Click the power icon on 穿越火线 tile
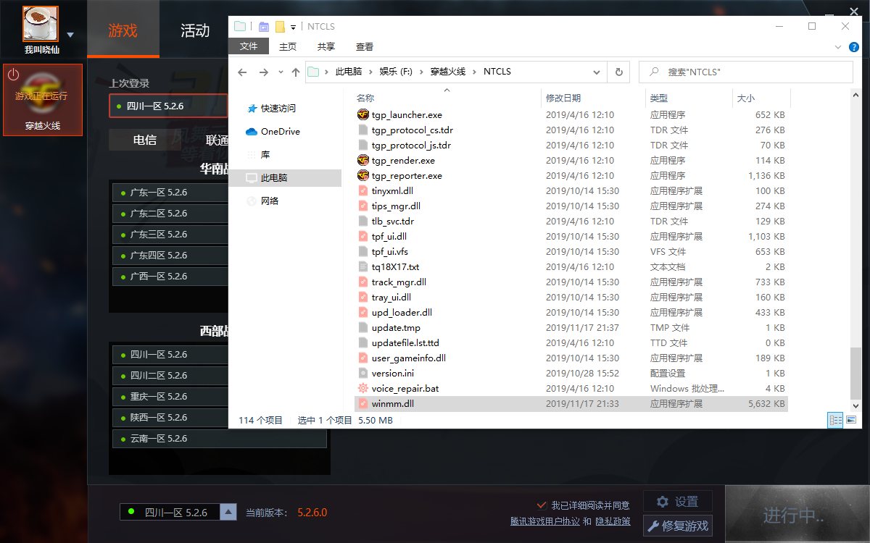The width and height of the screenshot is (870, 543). (13, 74)
